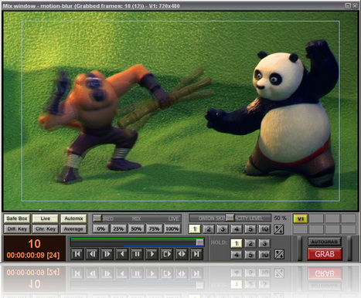Play the animation in reverse
The image size is (361, 298).
[x=122, y=254]
